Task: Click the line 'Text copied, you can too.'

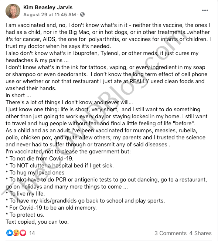Action: [37, 222]
